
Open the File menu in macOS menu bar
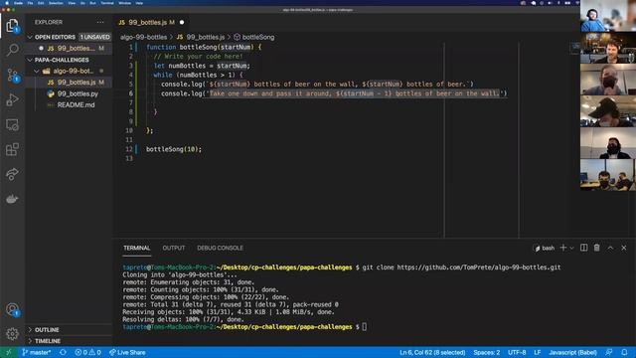click(30, 3)
